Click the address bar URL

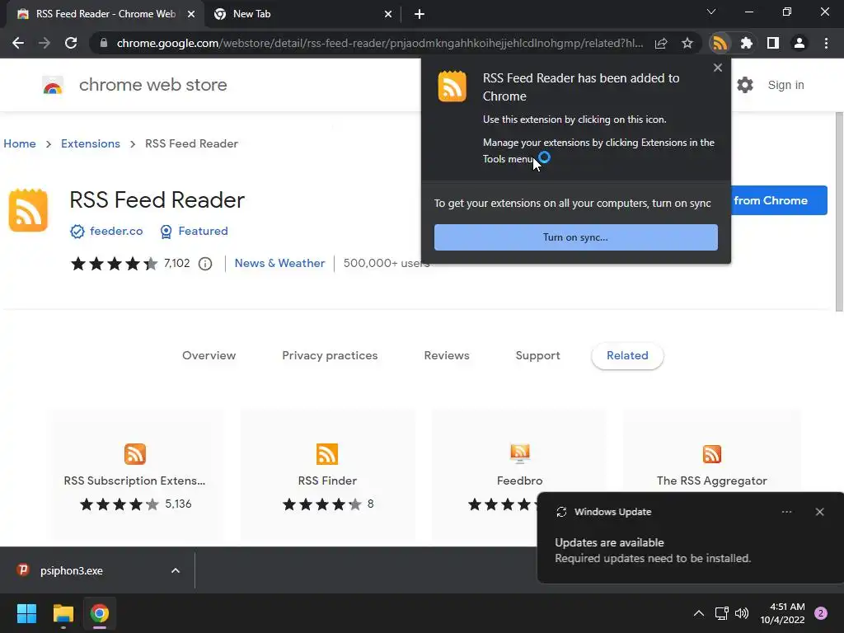[x=379, y=43]
